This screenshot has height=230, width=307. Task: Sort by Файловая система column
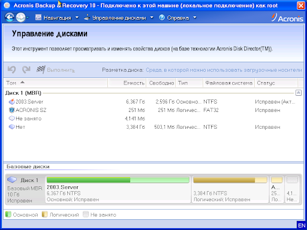click(228, 83)
